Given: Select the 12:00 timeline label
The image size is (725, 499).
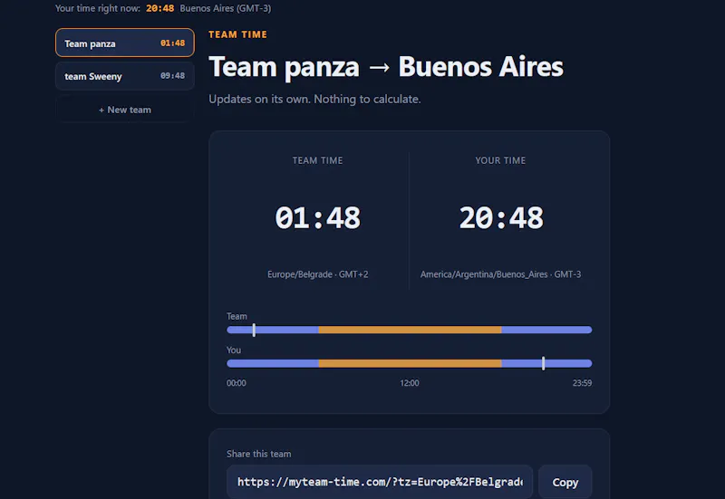Looking at the screenshot, I should [x=410, y=383].
